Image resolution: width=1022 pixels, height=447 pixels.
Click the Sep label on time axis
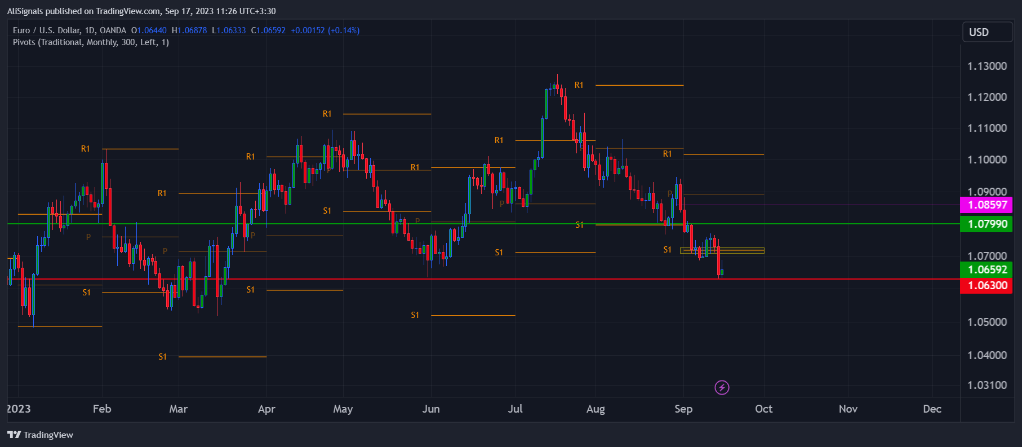click(x=683, y=409)
